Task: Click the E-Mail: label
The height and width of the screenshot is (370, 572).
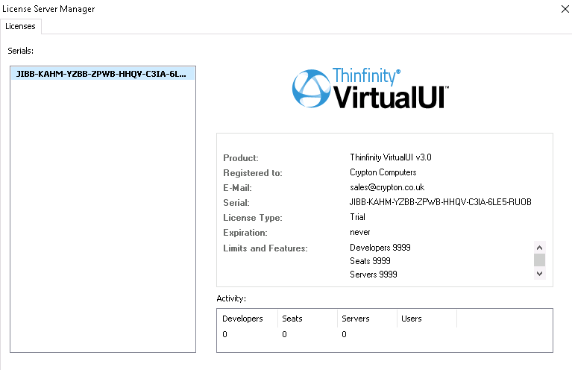Action: (x=237, y=188)
